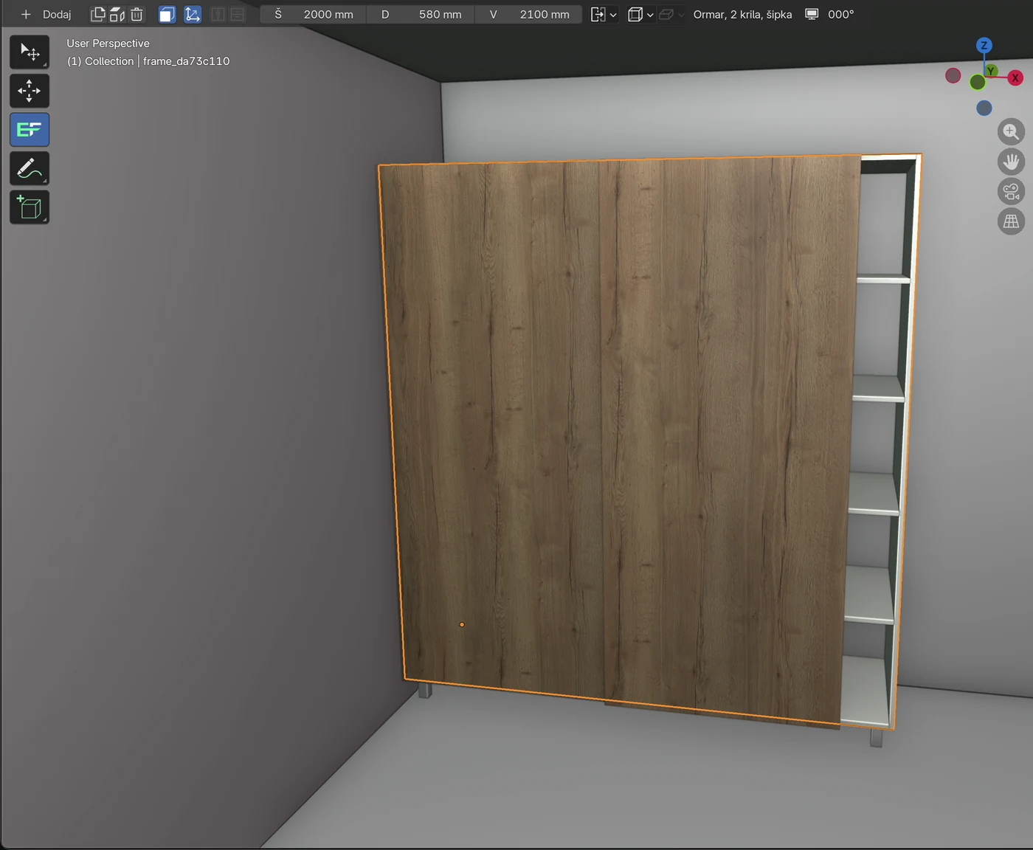1033x850 pixels.
Task: Click the zoom magnifier viewport button
Action: tap(1011, 132)
